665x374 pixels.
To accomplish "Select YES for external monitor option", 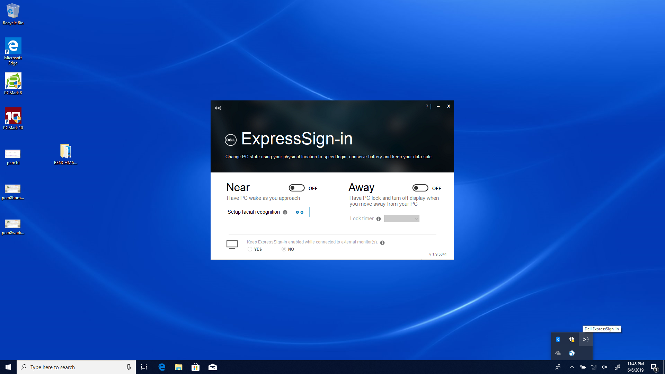I will [250, 249].
